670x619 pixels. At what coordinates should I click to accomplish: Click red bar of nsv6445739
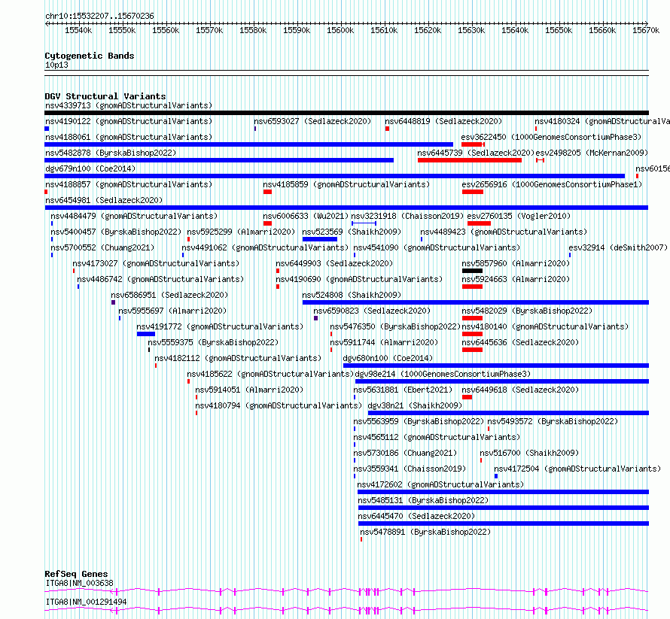click(x=470, y=160)
